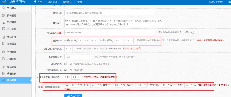Viewport: 231px width, 97px height.
Task: Select 清除缓存 in top bar
Action: [x=67, y=2]
